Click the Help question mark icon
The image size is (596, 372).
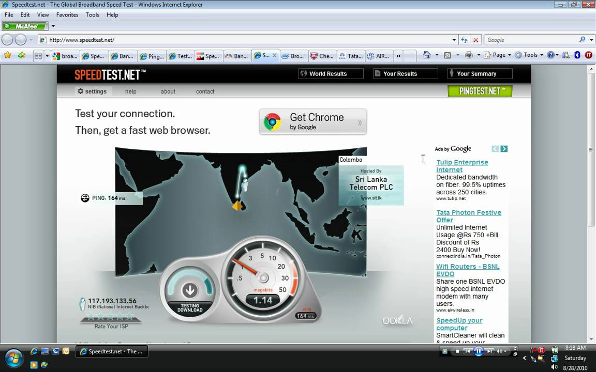coord(550,55)
